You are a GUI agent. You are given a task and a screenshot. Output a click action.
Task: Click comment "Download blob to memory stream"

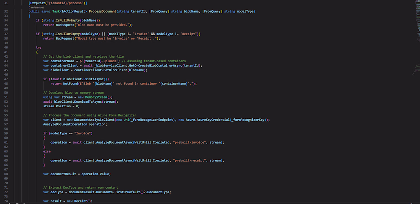pyautogui.click(x=73, y=93)
